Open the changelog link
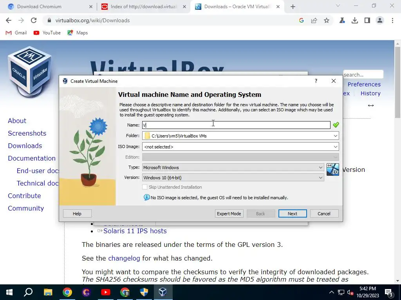 coord(124,258)
